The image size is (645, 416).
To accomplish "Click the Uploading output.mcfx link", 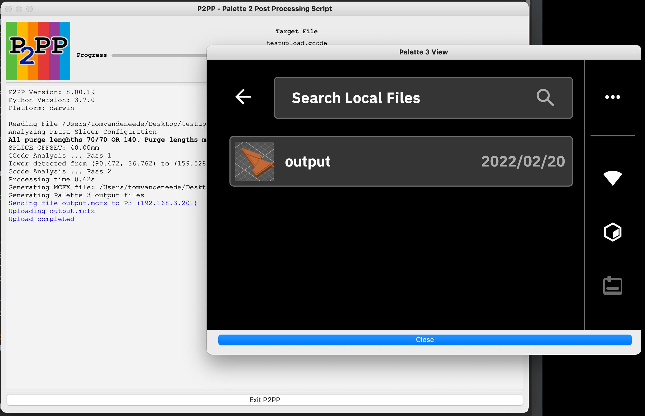I will click(51, 211).
